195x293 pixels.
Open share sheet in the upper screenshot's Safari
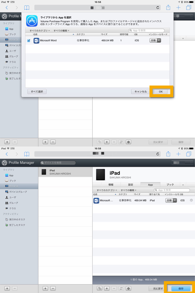coord(168,7)
